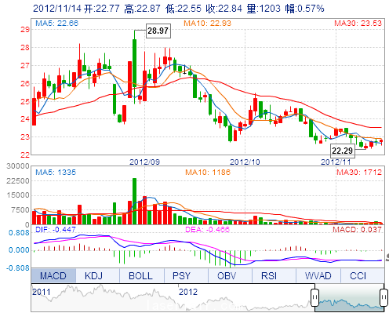Click the 2012 marker in timeline navigator
The width and height of the screenshot is (389, 313).
[x=188, y=292]
